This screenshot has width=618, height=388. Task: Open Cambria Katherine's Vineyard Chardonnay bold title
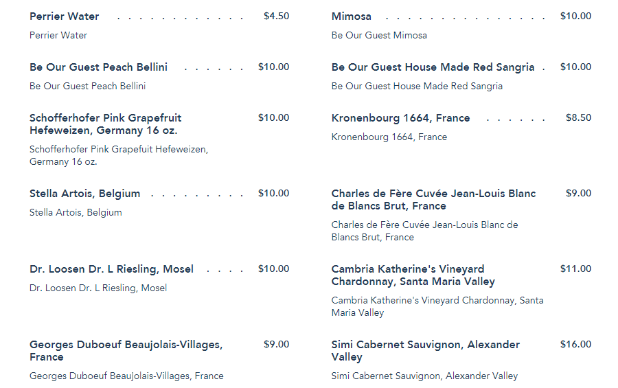(x=413, y=275)
